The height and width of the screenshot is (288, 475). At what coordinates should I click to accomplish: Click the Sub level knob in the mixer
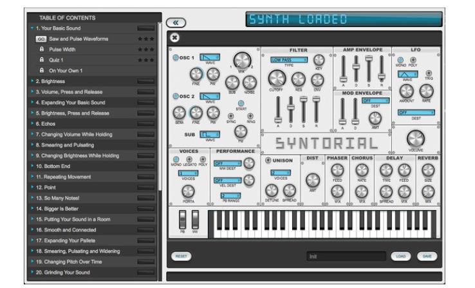(232, 82)
